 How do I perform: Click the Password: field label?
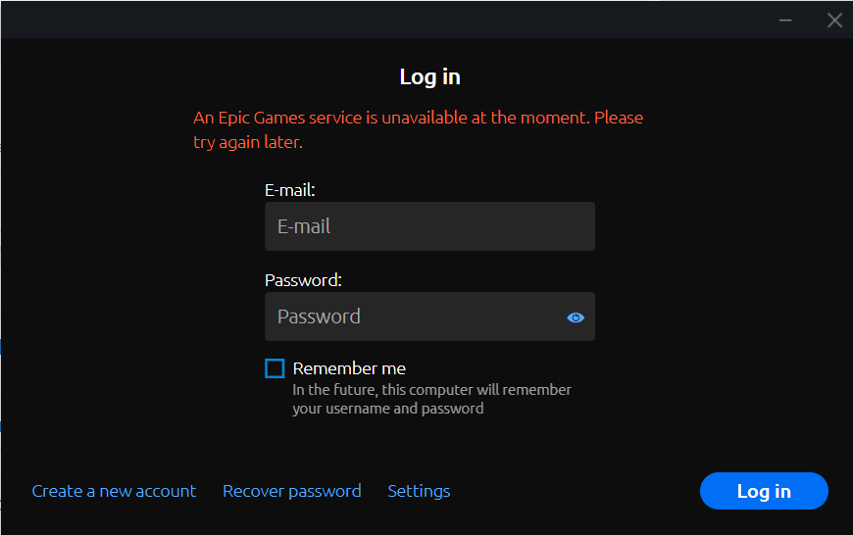[x=303, y=280]
